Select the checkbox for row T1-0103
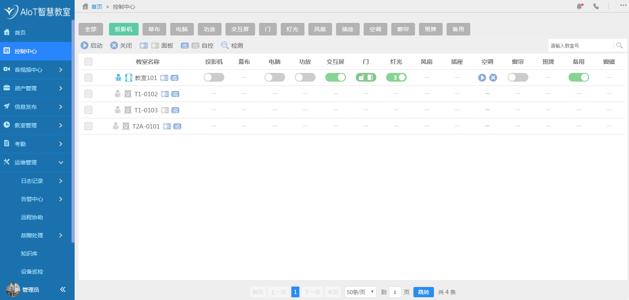The image size is (629, 300). 88,110
